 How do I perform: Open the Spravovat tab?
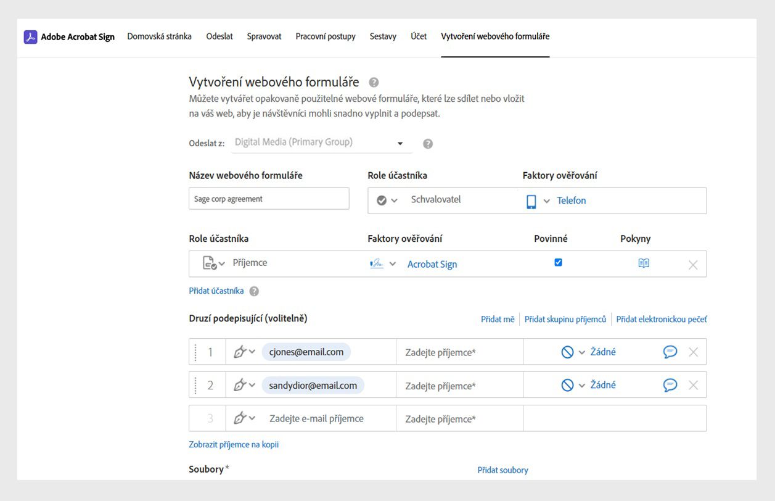tap(264, 36)
